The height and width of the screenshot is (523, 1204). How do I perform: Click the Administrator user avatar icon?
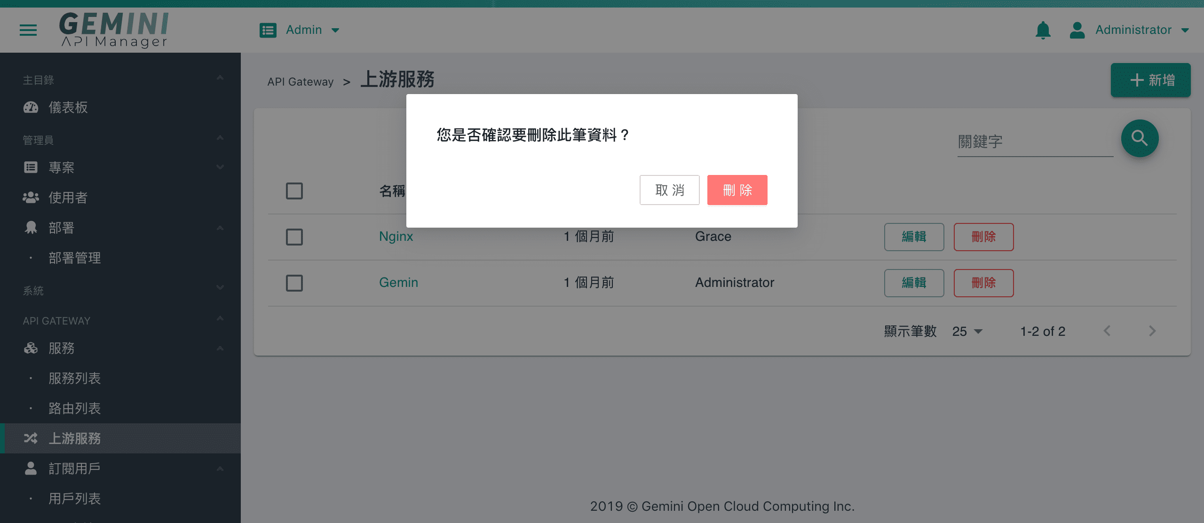1077,30
